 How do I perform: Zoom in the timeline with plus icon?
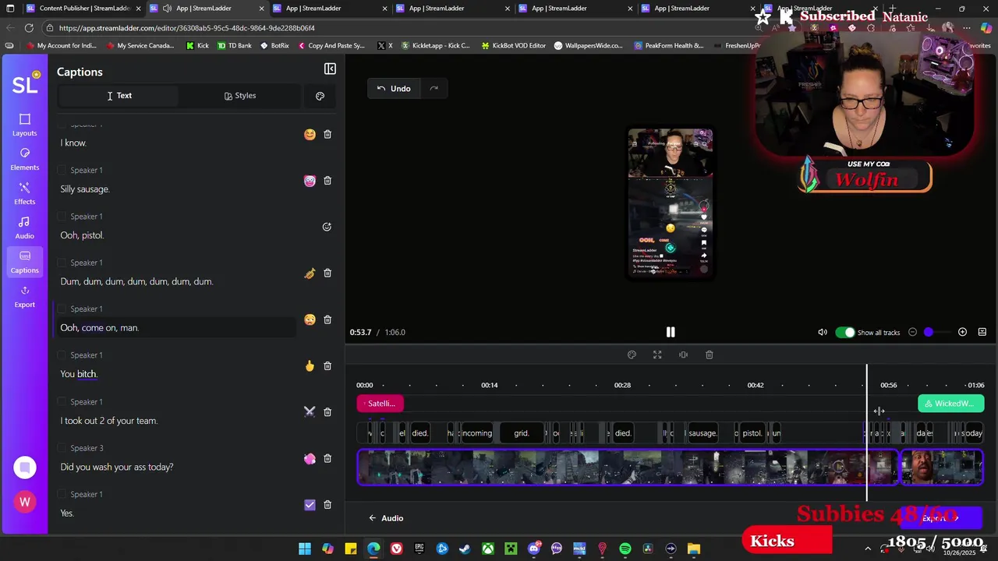click(962, 332)
